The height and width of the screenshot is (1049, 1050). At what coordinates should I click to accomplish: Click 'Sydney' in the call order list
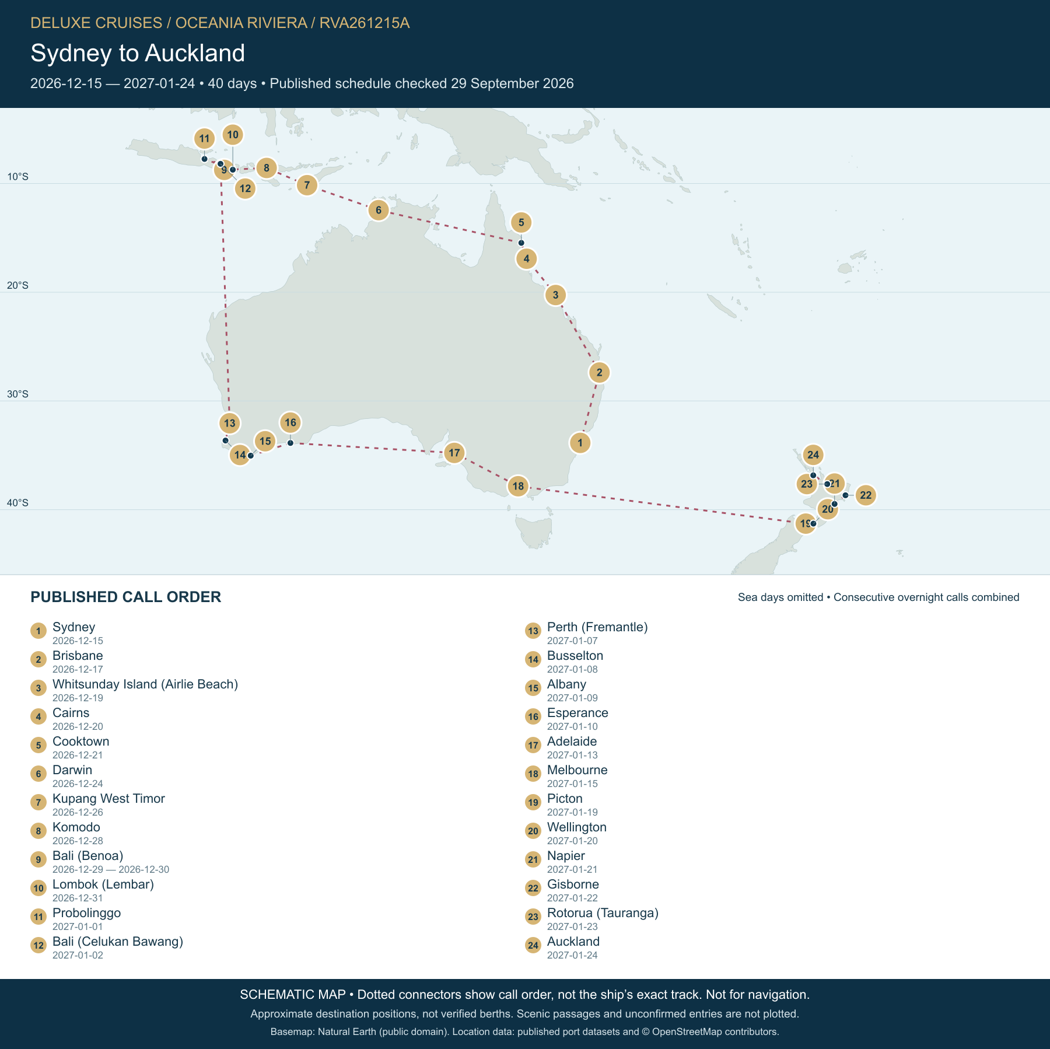[73, 627]
